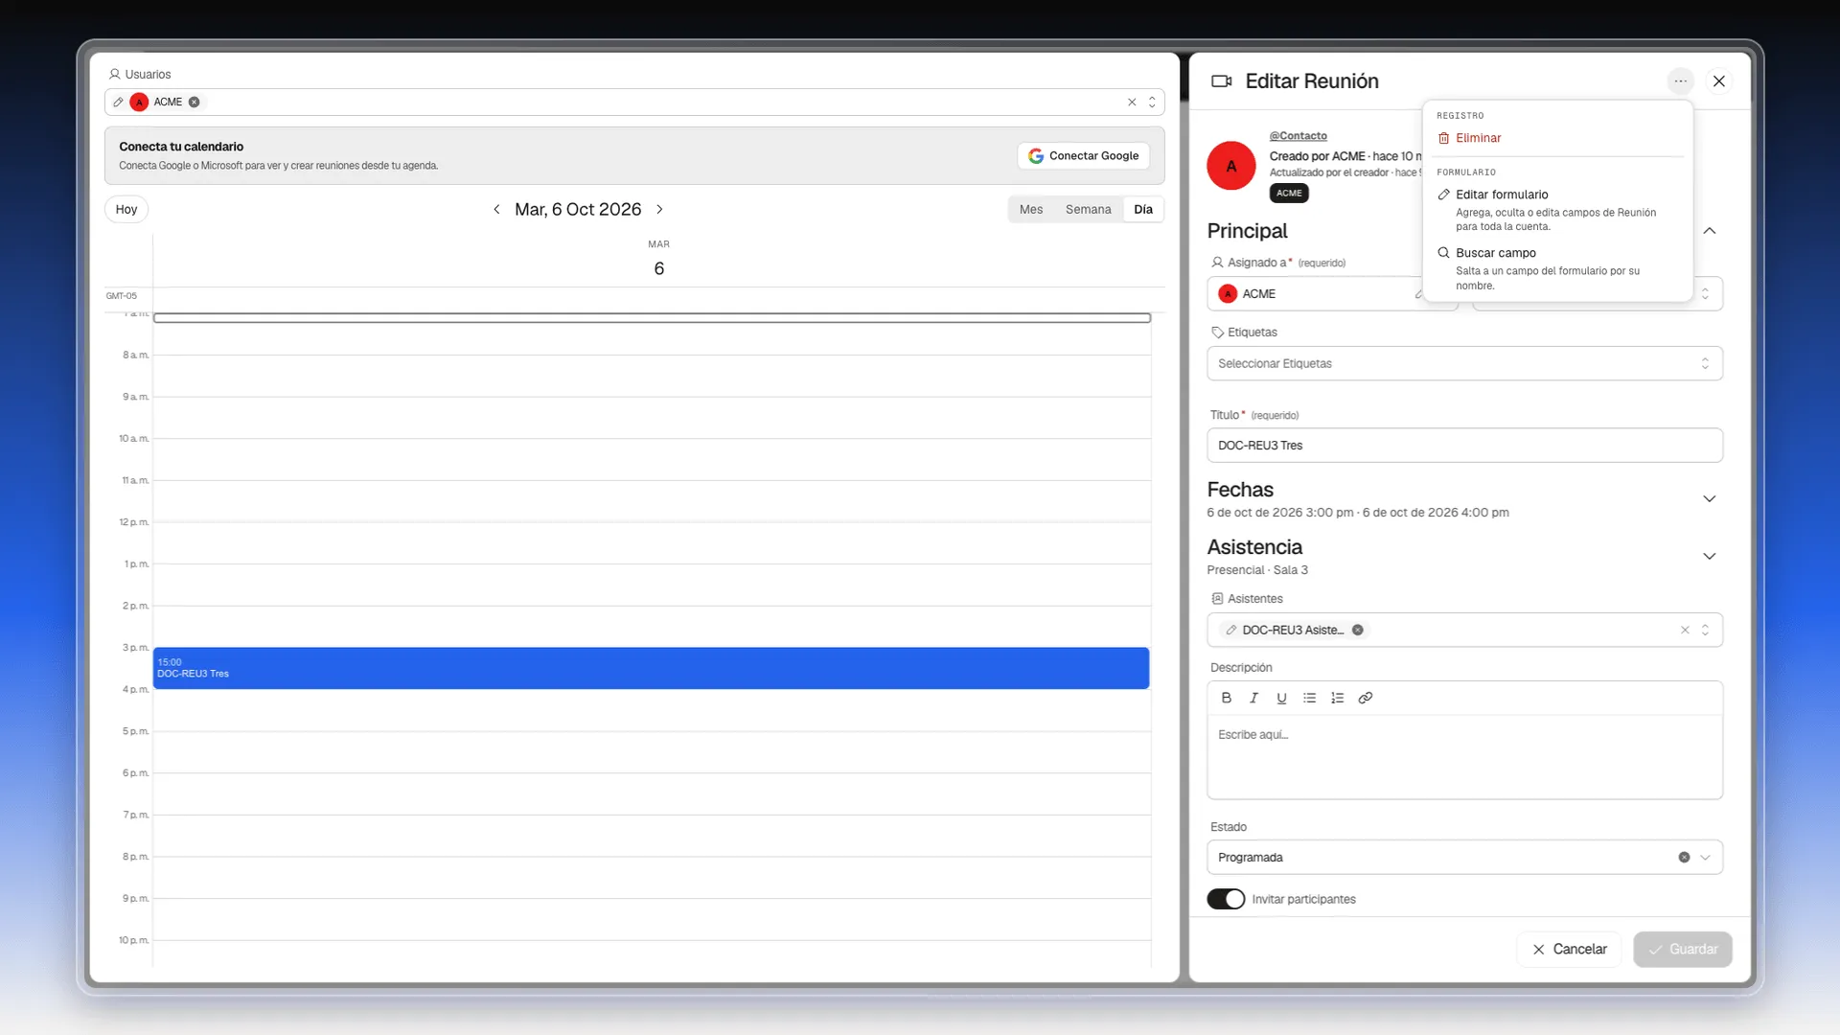Clear the Programada state value
The width and height of the screenshot is (1840, 1035).
1684,857
